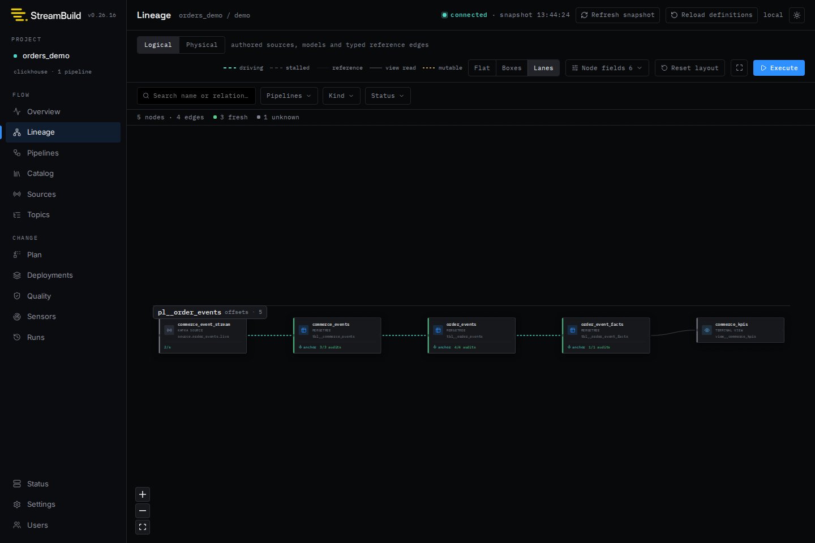Image resolution: width=815 pixels, height=543 pixels.
Task: Click the 3 fresh status count
Action: click(230, 117)
